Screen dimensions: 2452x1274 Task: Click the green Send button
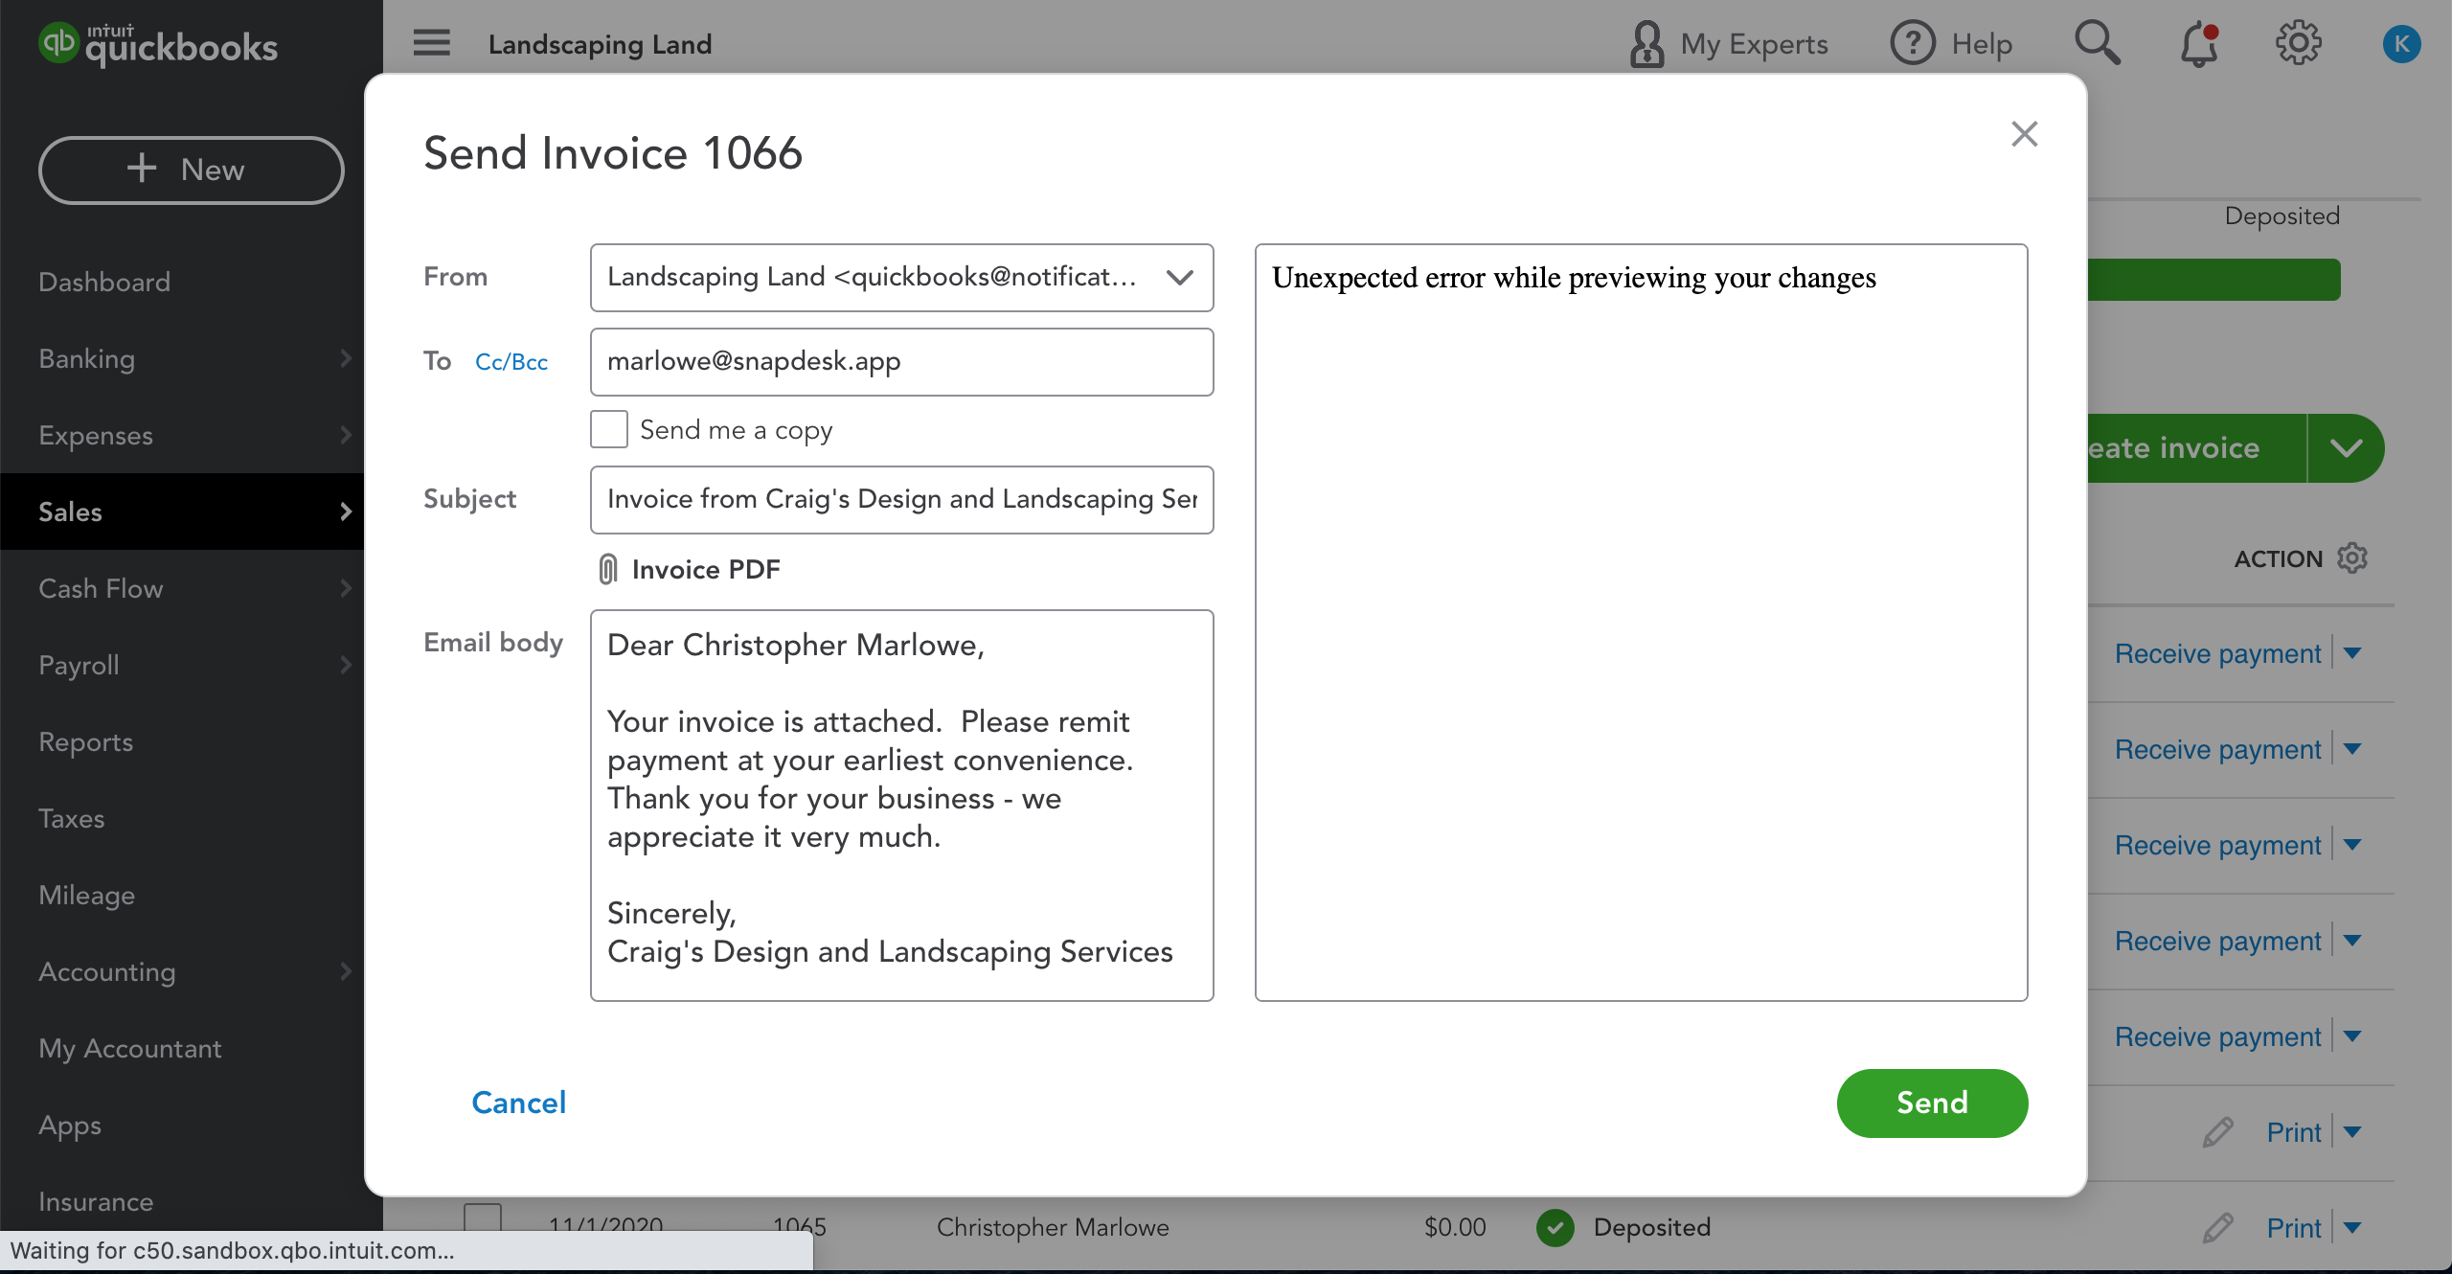click(1932, 1103)
